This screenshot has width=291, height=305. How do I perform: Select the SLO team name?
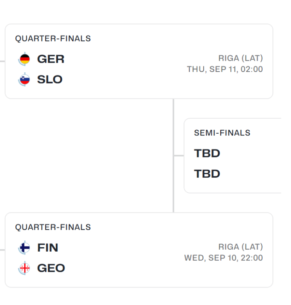pyautogui.click(x=50, y=80)
